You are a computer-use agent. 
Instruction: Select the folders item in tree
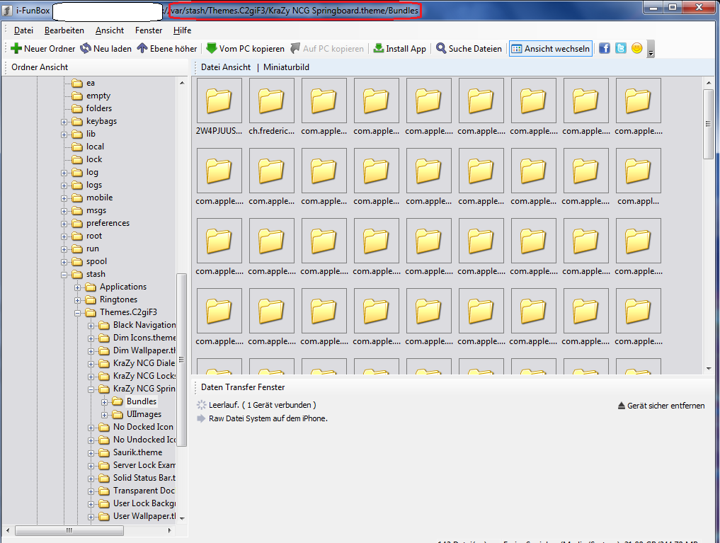coord(98,108)
